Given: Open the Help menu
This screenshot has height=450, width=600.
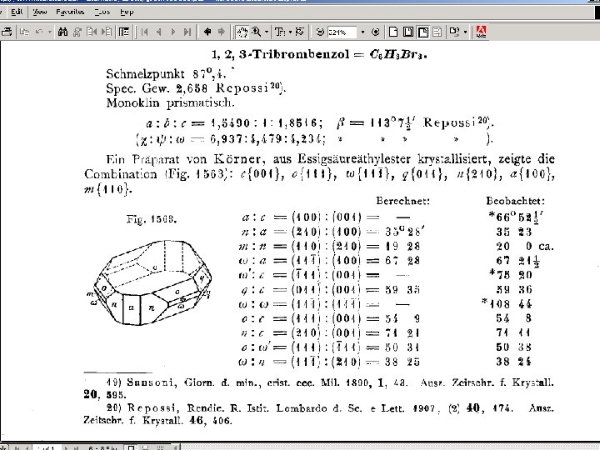Looking at the screenshot, I should click(127, 12).
